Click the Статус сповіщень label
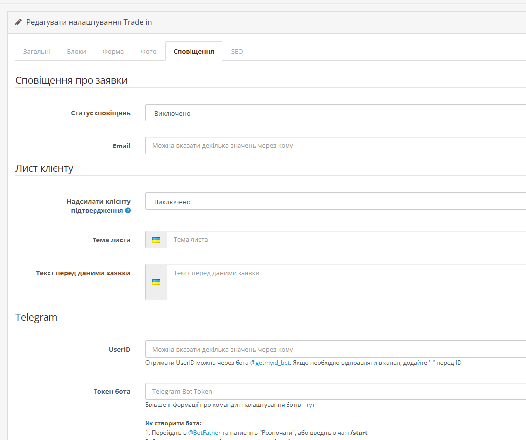Viewport: 526px width, 440px height. coord(100,113)
